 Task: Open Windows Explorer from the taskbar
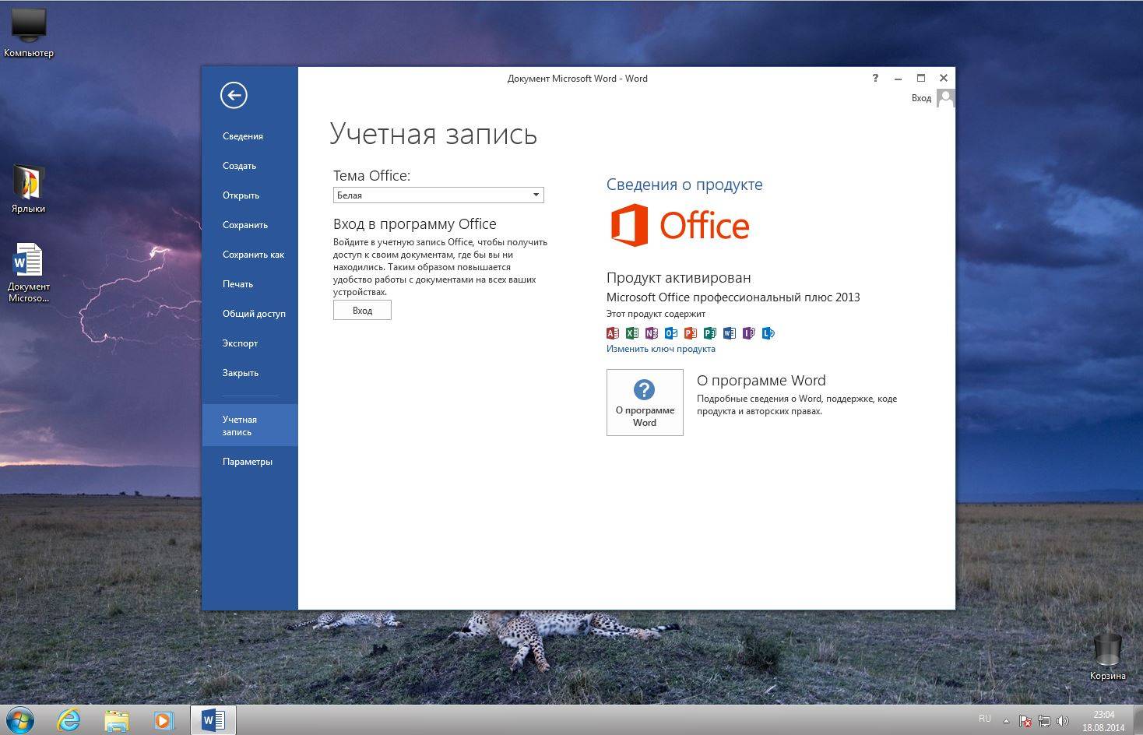tap(117, 720)
